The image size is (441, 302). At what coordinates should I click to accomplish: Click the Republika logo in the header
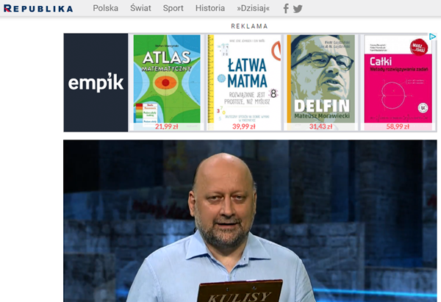[37, 8]
